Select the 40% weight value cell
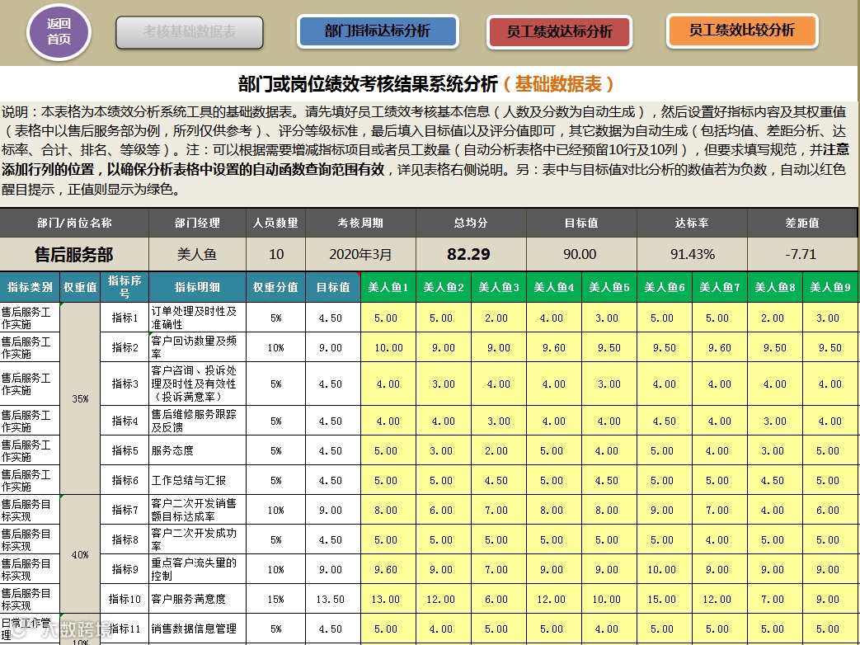This screenshot has width=860, height=645. [80, 554]
